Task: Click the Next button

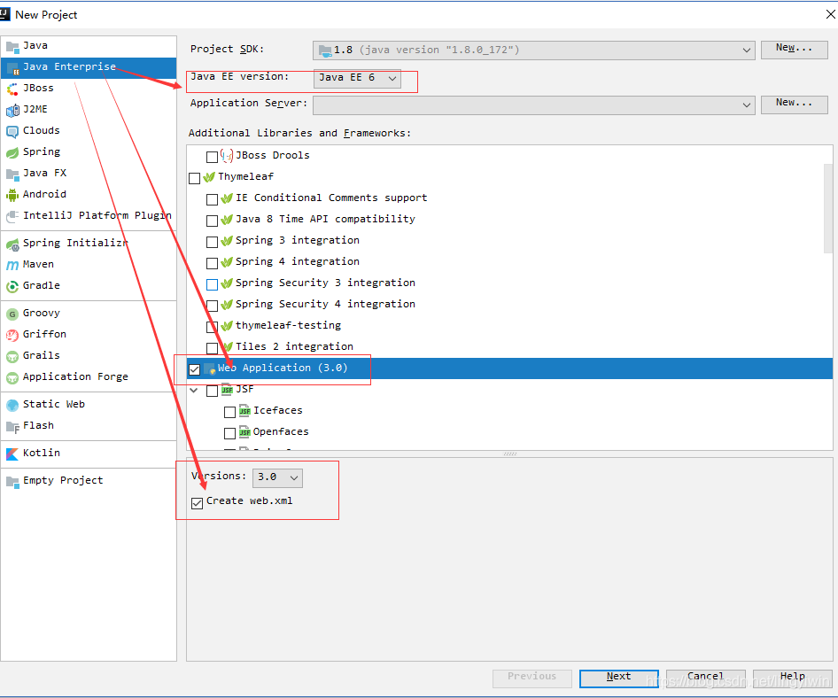Action: pyautogui.click(x=618, y=678)
